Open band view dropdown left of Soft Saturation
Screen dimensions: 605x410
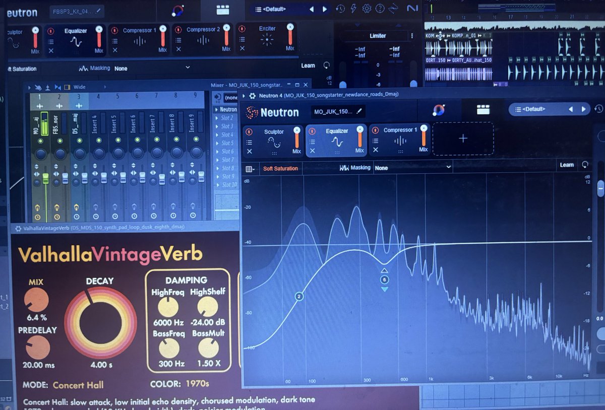(x=250, y=168)
